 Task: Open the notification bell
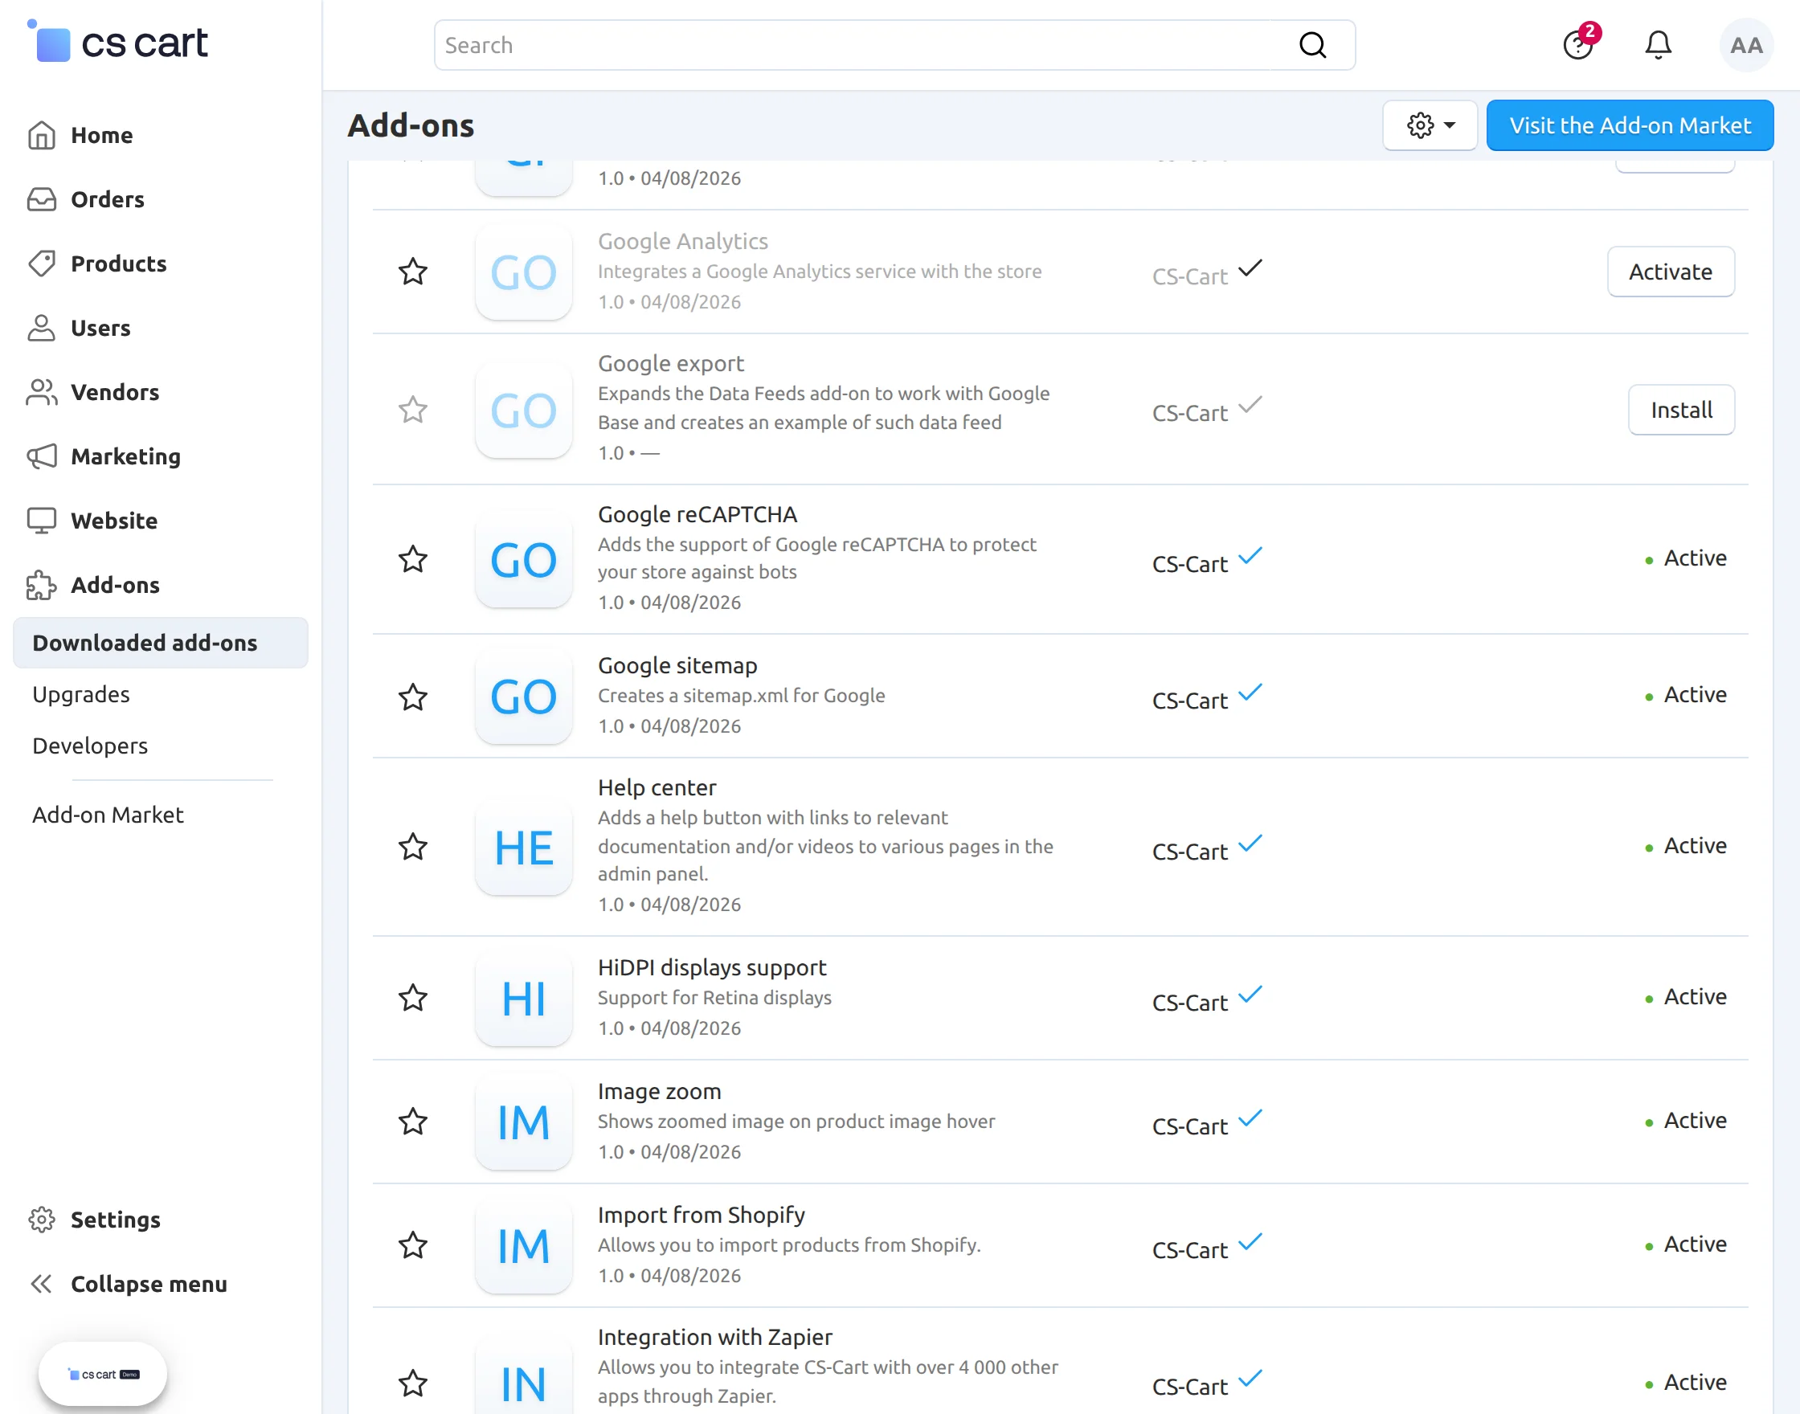coord(1658,45)
